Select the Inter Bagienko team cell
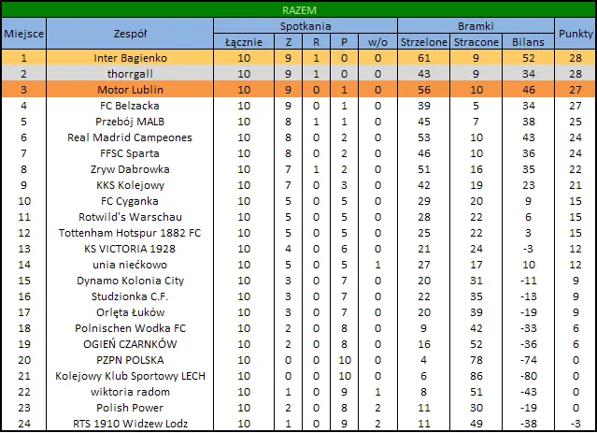 tap(130, 58)
